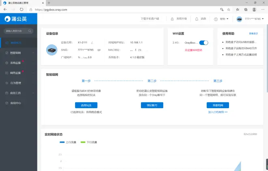Click the 我要组网 button
Viewport: 268px width, 171px height.
218,105
